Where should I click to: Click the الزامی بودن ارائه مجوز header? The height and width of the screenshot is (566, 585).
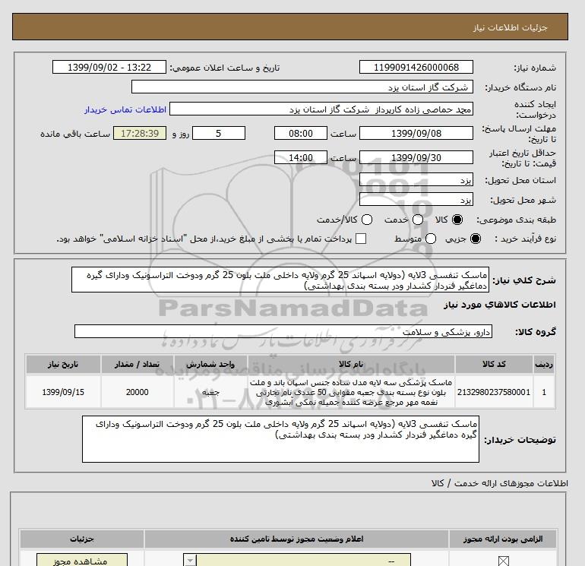503,539
